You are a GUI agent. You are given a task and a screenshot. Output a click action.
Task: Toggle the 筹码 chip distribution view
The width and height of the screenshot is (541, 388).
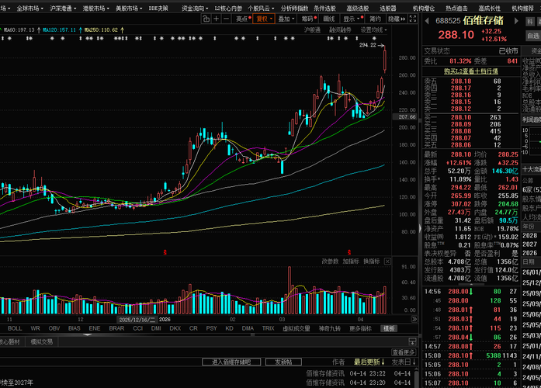click(308, 19)
